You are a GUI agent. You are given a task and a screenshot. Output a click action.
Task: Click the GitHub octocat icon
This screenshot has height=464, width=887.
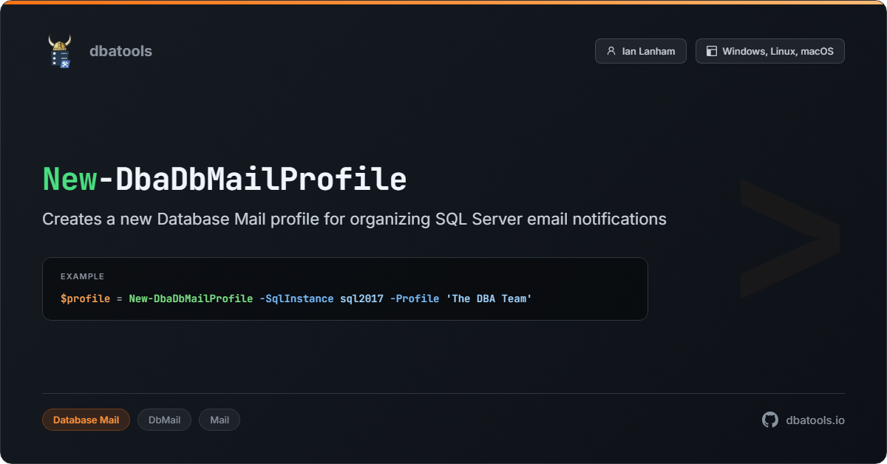coord(770,420)
